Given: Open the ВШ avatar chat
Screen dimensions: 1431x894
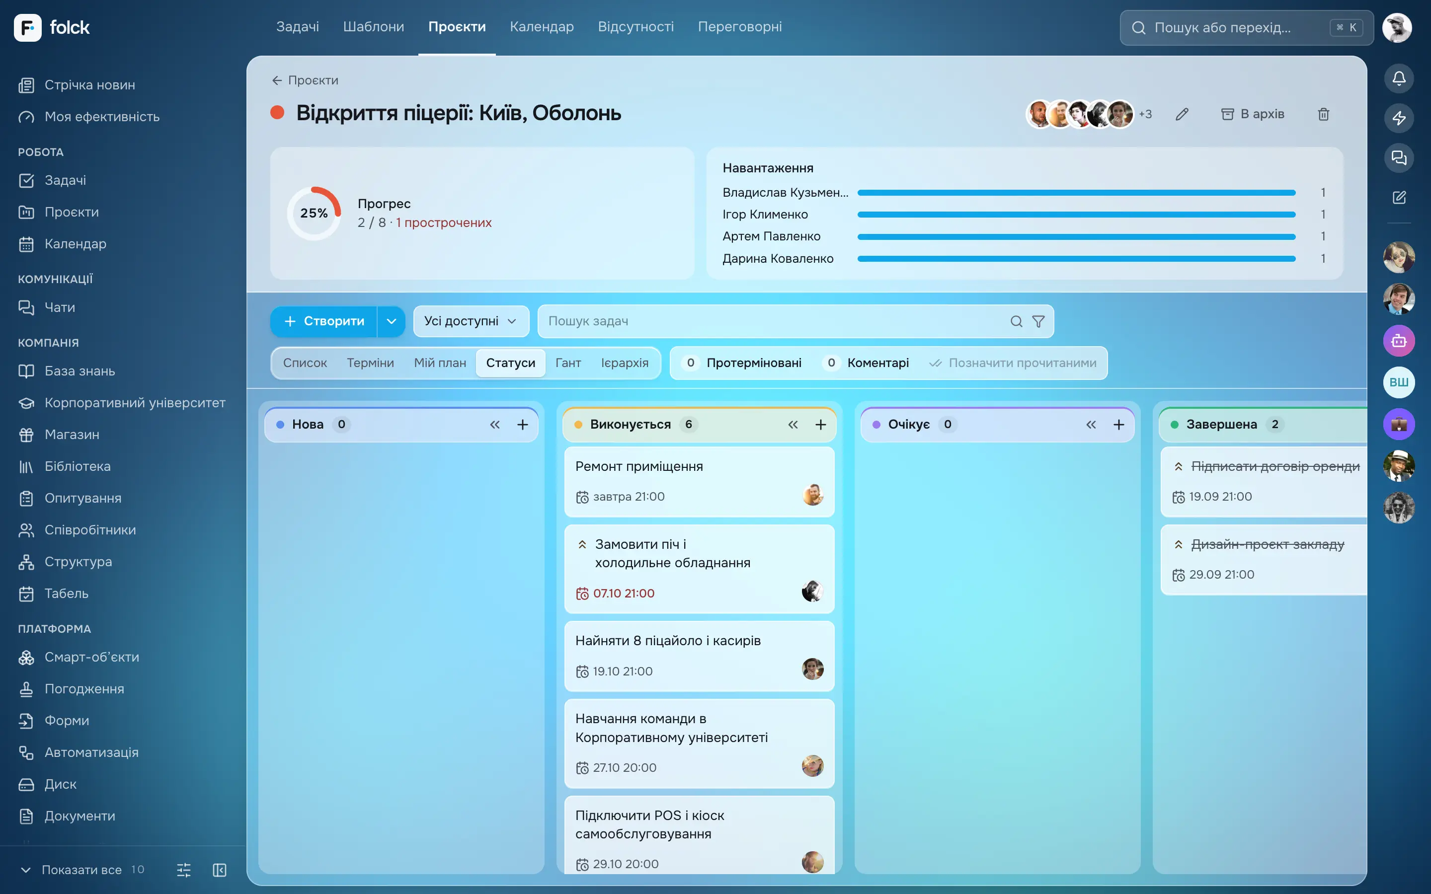Looking at the screenshot, I should [1399, 382].
